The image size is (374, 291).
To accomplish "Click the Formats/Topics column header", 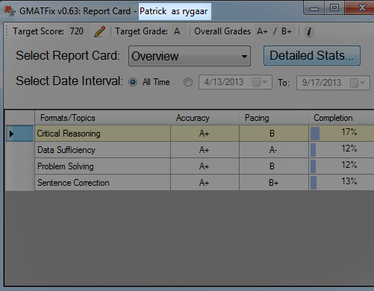I will click(102, 118).
